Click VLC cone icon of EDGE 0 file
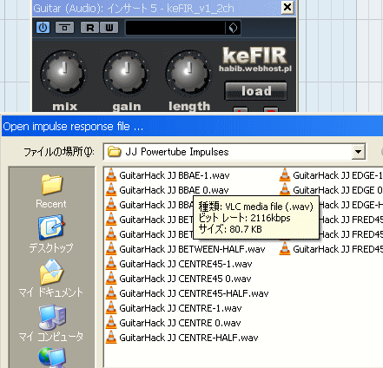The height and width of the screenshot is (368, 383). 285,190
